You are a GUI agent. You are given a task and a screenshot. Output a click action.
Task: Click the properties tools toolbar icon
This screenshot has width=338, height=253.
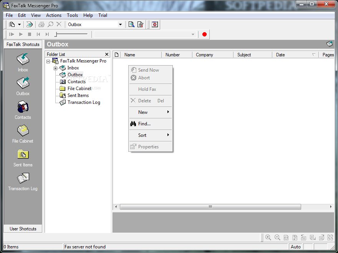140,25
